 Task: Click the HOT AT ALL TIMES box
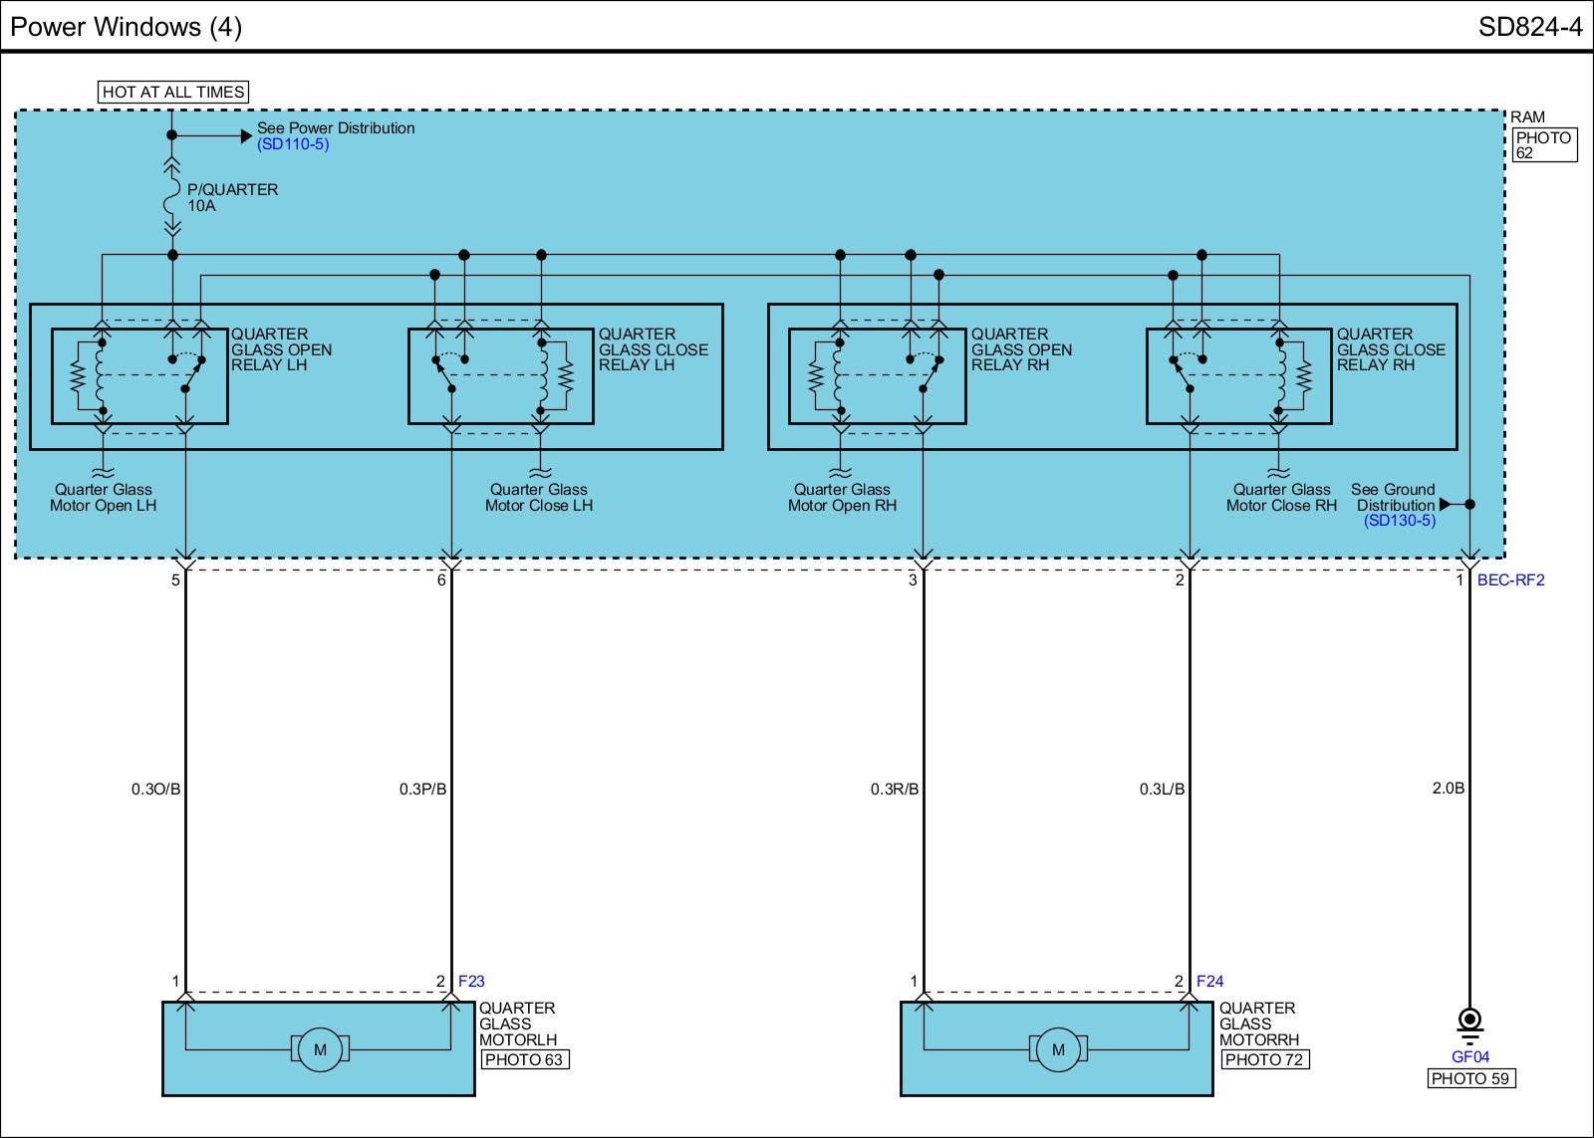point(173,92)
